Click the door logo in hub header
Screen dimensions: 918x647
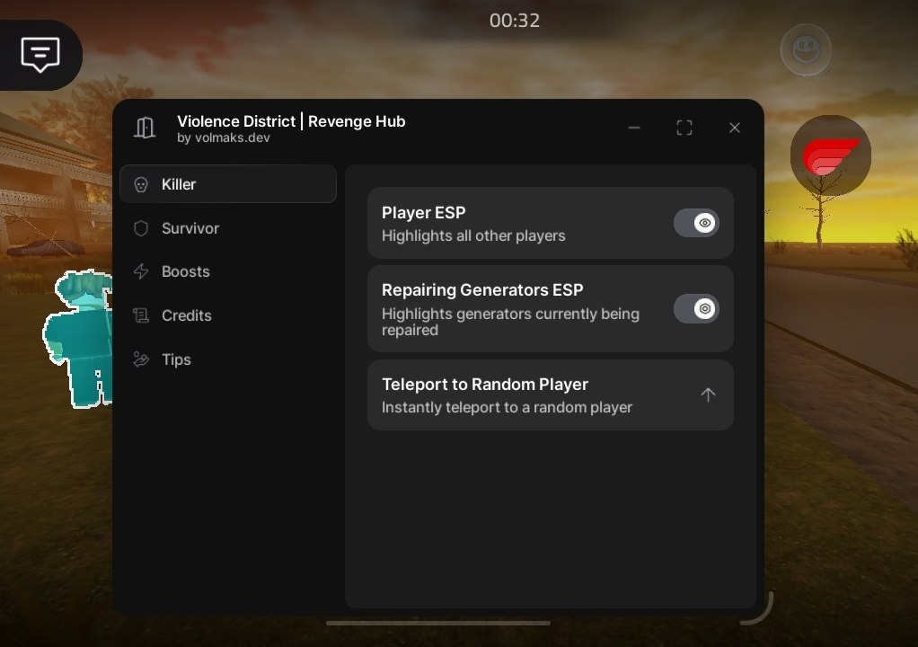(145, 128)
